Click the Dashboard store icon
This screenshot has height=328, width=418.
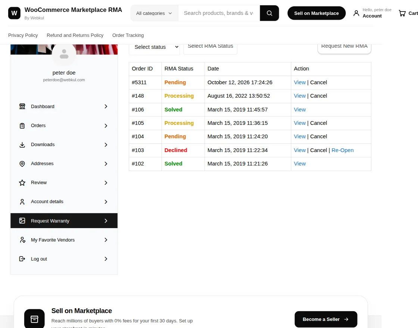[22, 107]
